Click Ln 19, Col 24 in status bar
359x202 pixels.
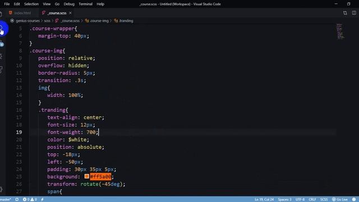[264, 200]
